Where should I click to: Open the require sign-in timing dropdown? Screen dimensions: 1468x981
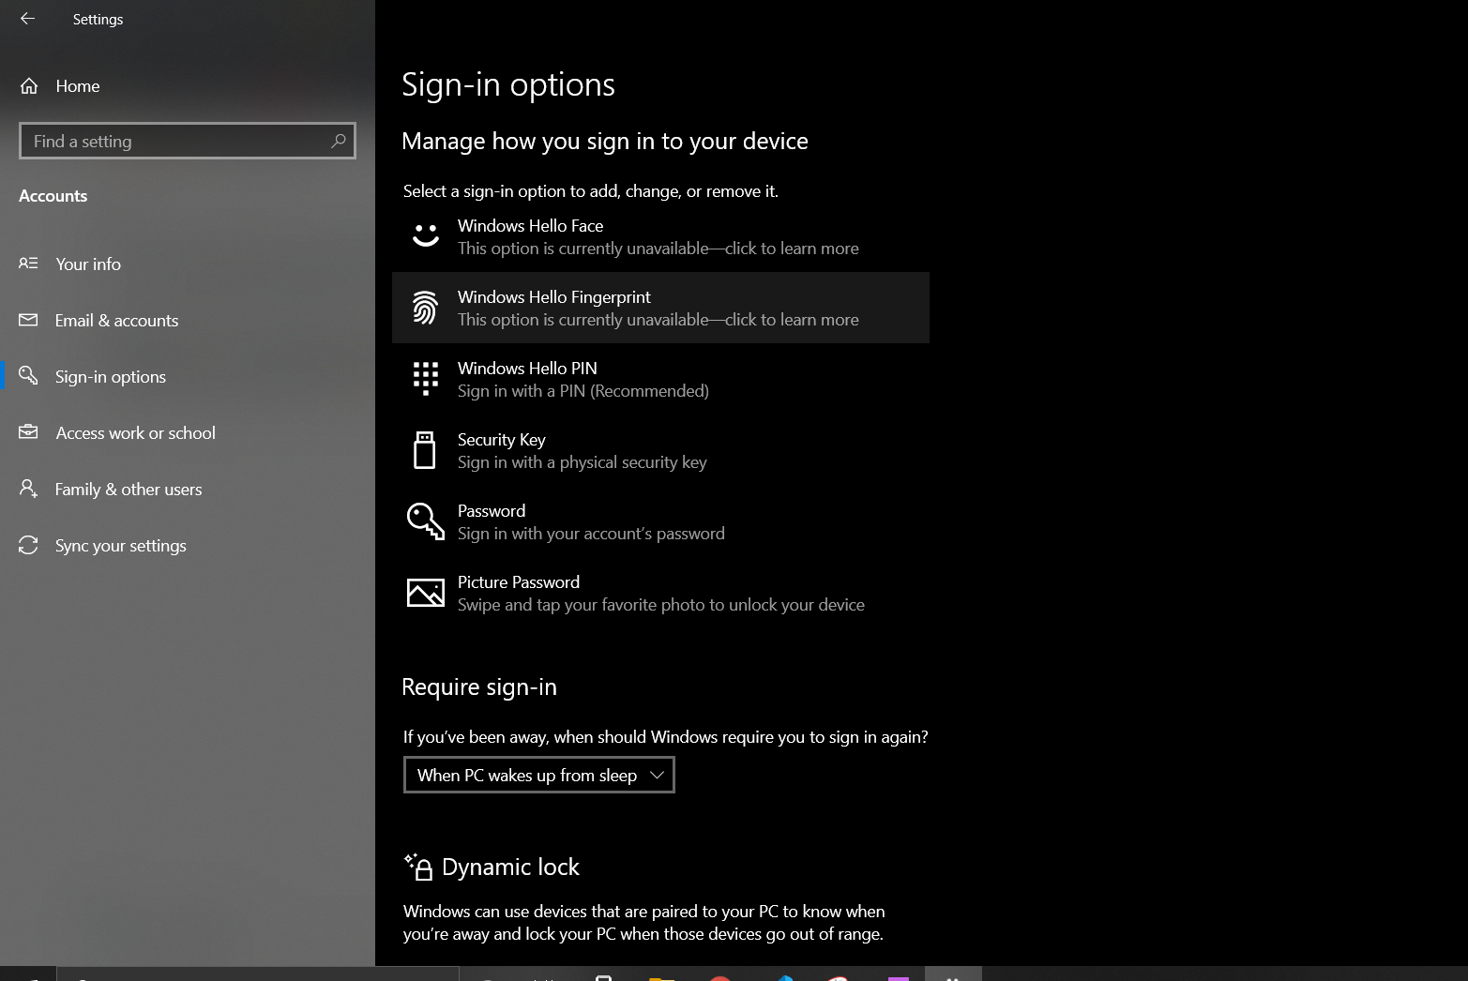tap(538, 776)
